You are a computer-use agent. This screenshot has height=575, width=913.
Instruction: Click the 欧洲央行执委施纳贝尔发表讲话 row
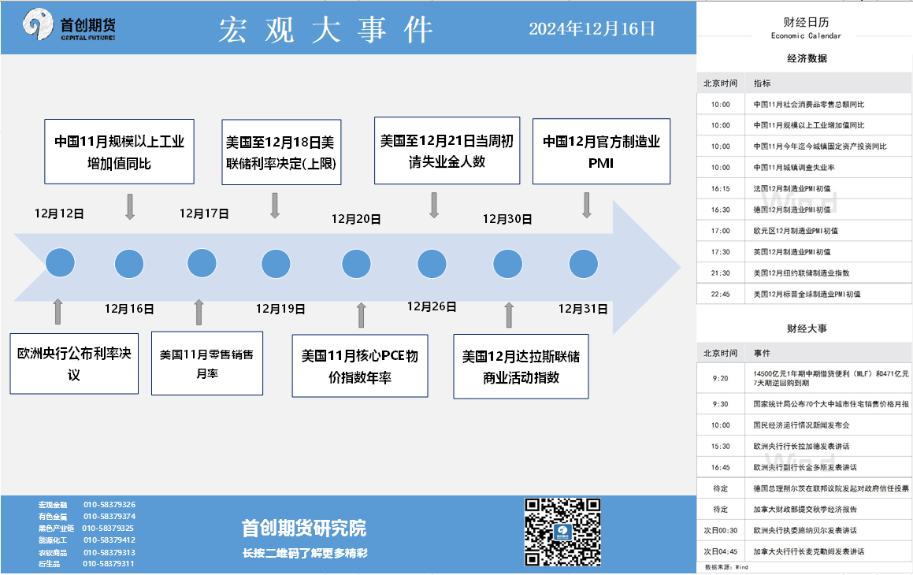(804, 530)
